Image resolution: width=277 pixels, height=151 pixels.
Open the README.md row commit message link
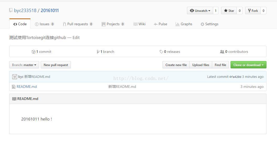122,87
